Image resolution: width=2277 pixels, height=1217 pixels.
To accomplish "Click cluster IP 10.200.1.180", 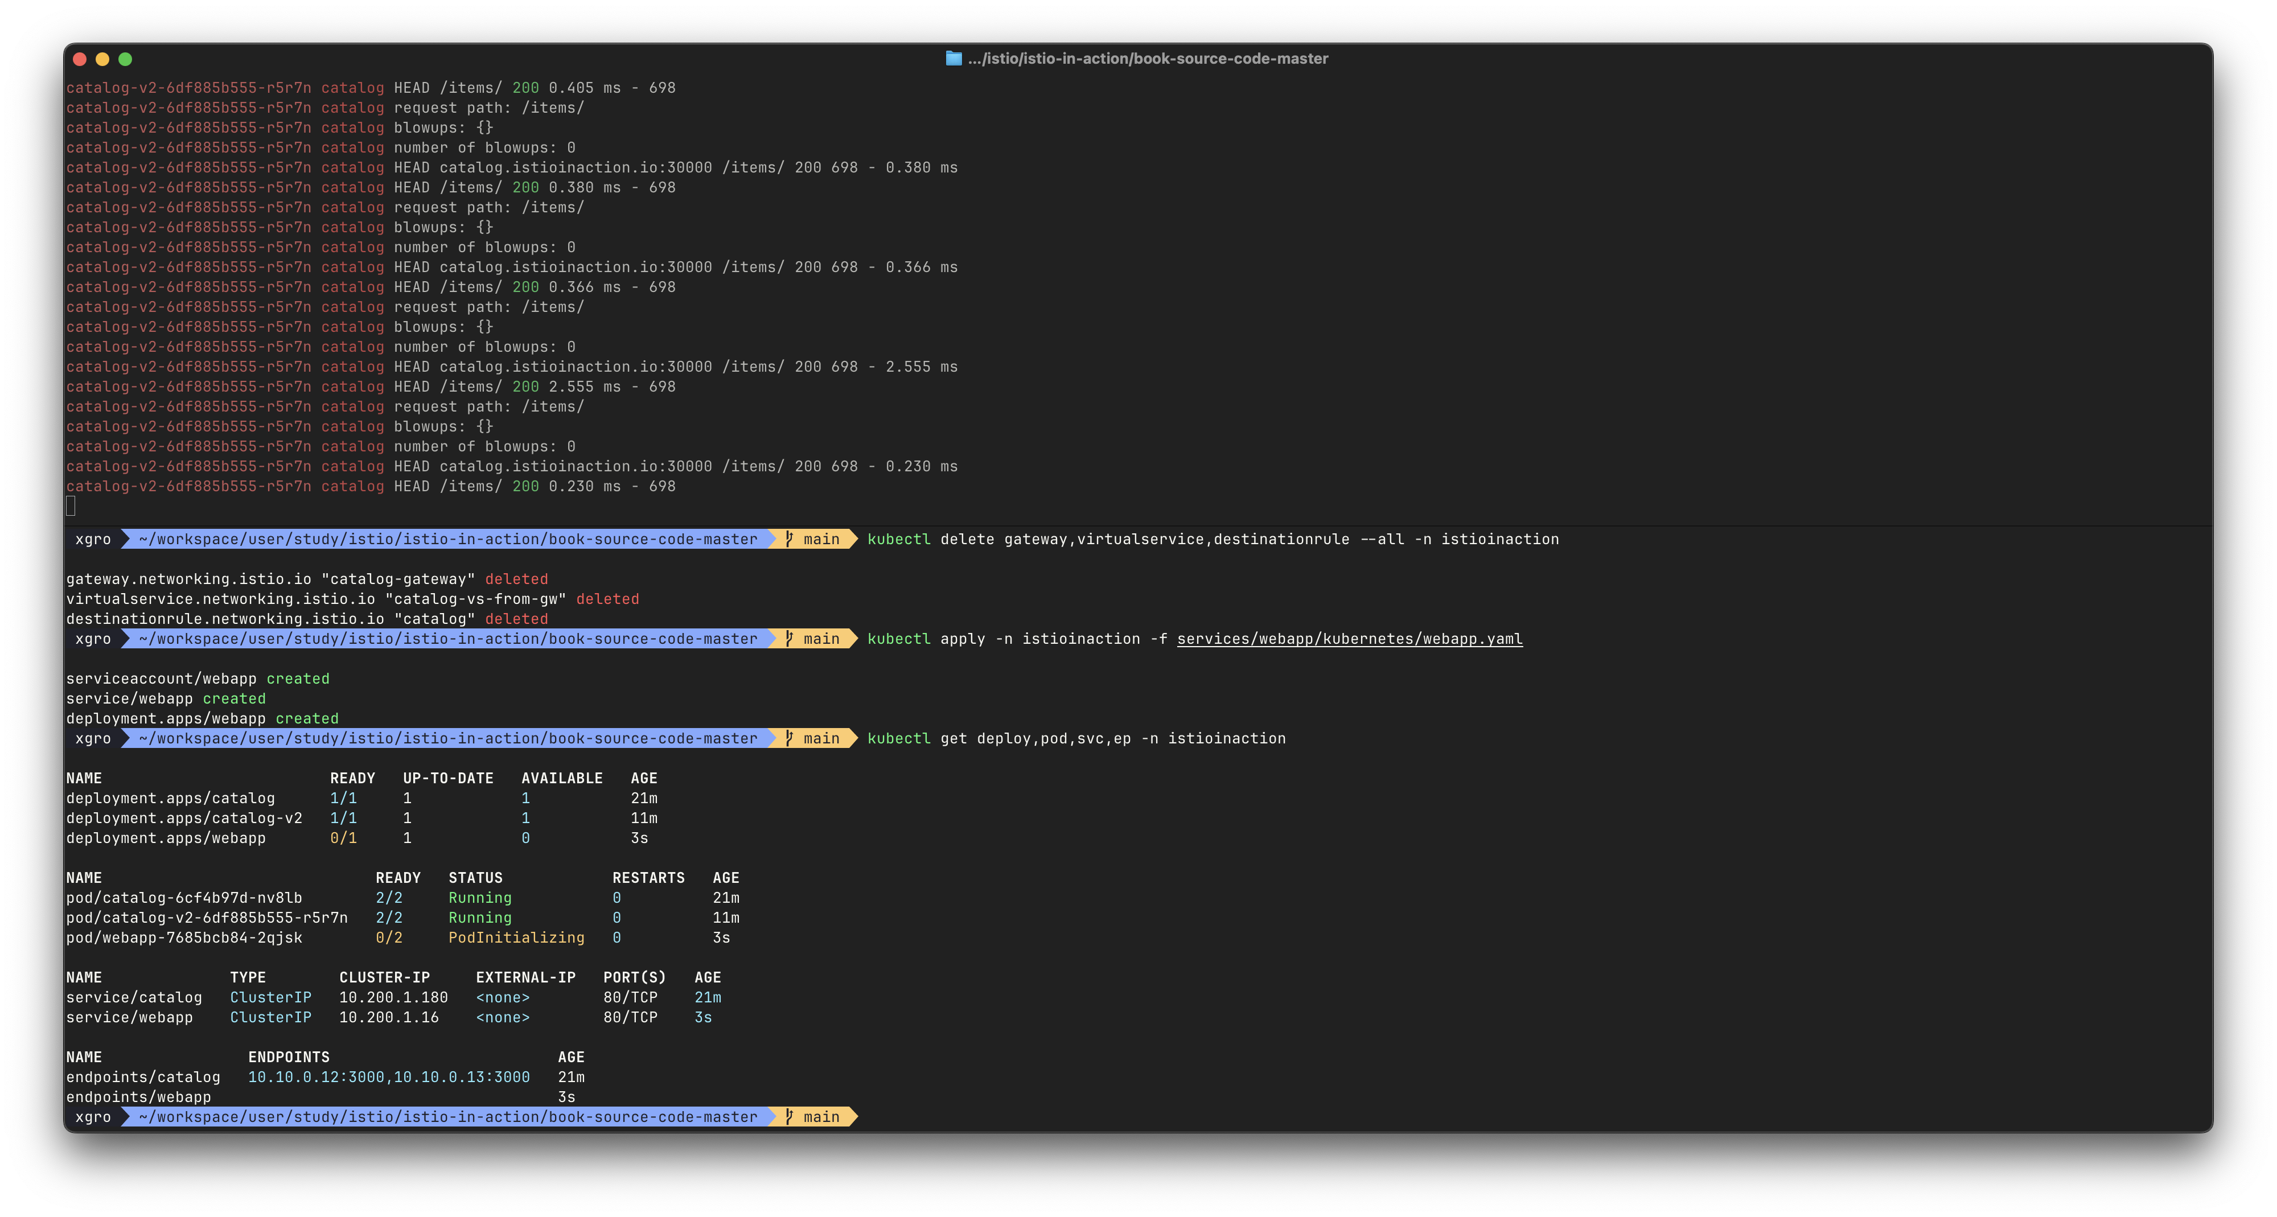I will tap(393, 998).
